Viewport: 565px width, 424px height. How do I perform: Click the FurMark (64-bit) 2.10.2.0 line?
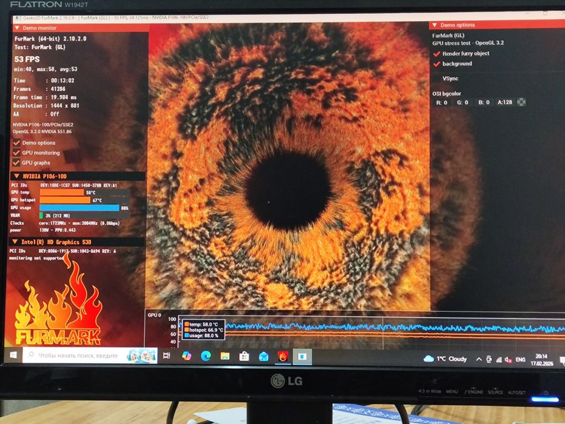click(x=50, y=39)
